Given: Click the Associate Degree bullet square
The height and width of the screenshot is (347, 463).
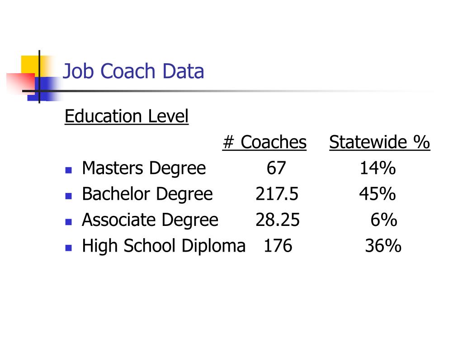Looking at the screenshot, I should (69, 222).
